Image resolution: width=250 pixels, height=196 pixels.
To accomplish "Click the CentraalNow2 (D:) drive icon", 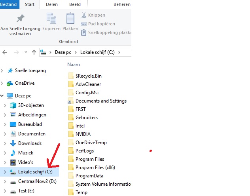I will [13, 182].
